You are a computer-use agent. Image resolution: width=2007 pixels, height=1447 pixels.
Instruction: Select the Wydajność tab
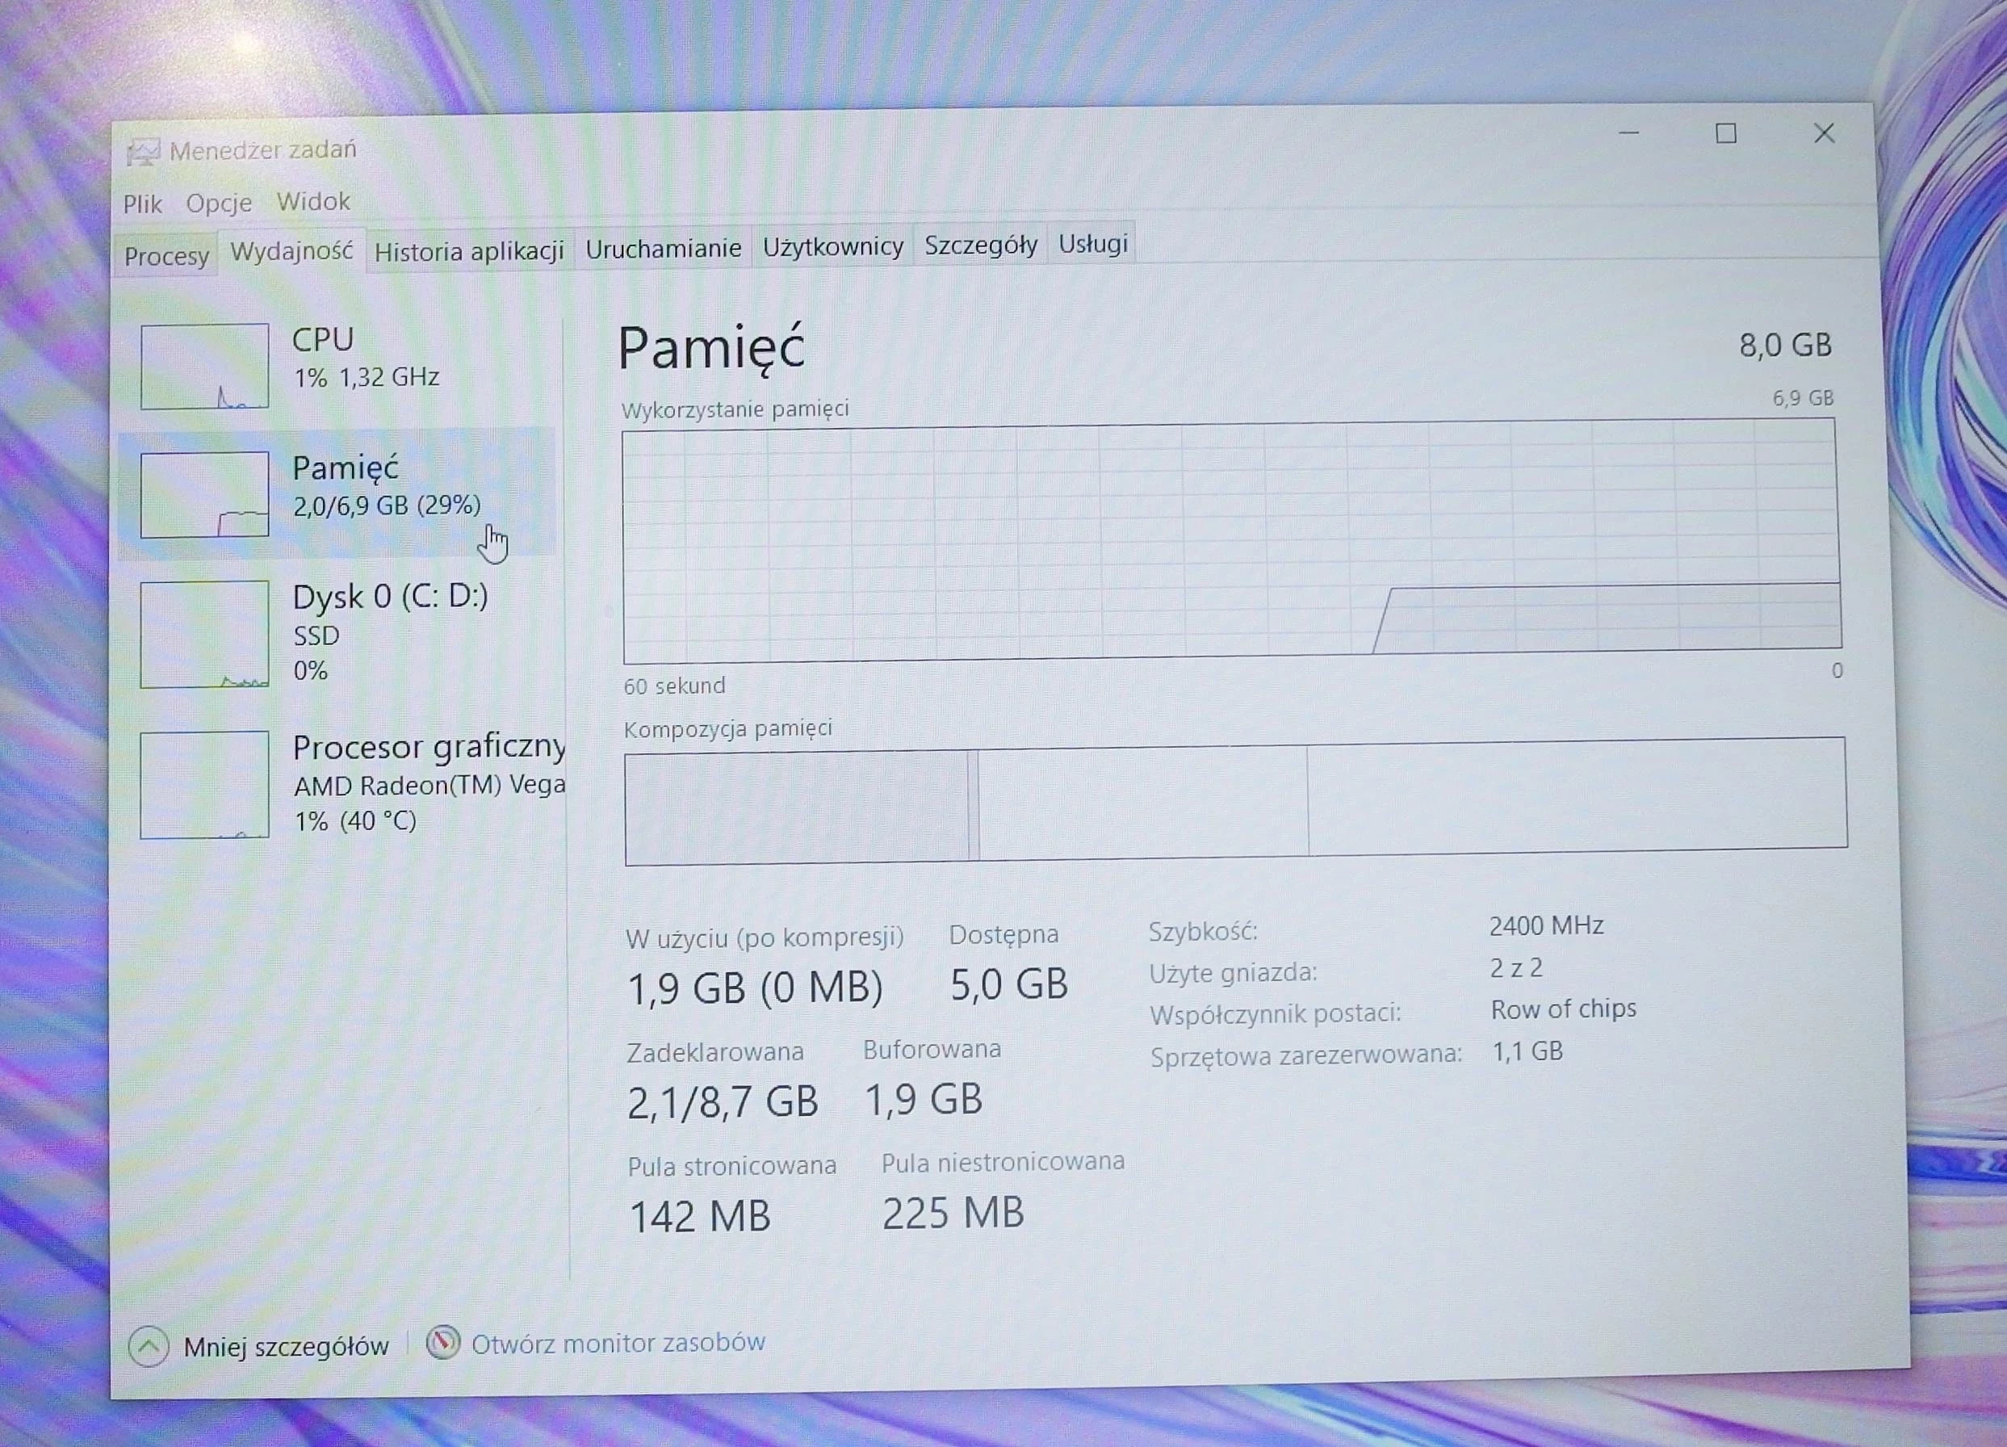point(291,251)
